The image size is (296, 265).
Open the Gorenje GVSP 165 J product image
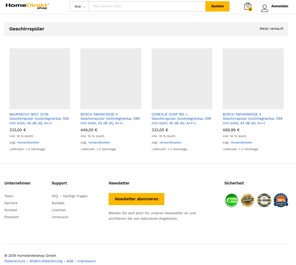coord(182,79)
